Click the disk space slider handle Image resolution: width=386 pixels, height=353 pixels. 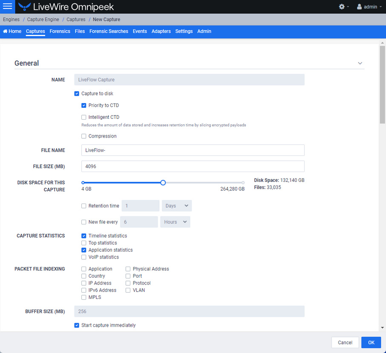tap(163, 183)
